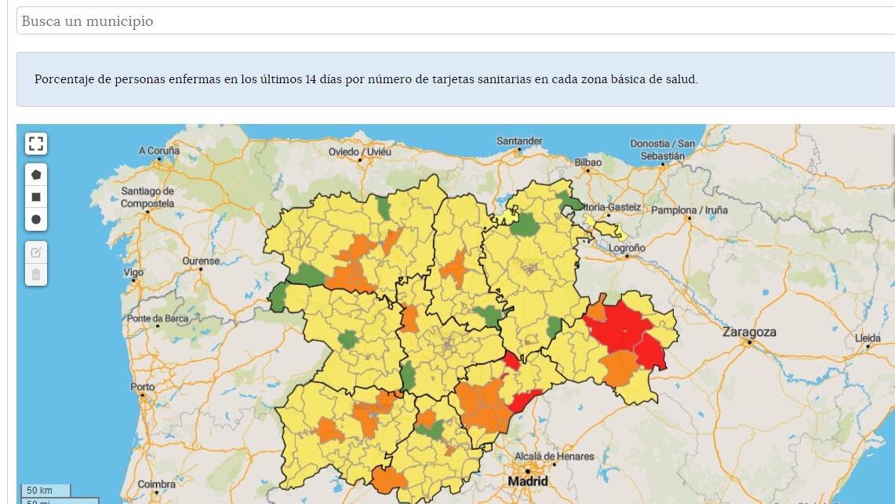Select the large orange zone north of Madrid
895x504 pixels.
pos(484,406)
